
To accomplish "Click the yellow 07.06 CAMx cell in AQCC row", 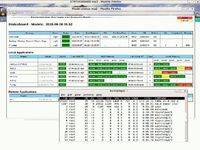I will tap(181, 68).
